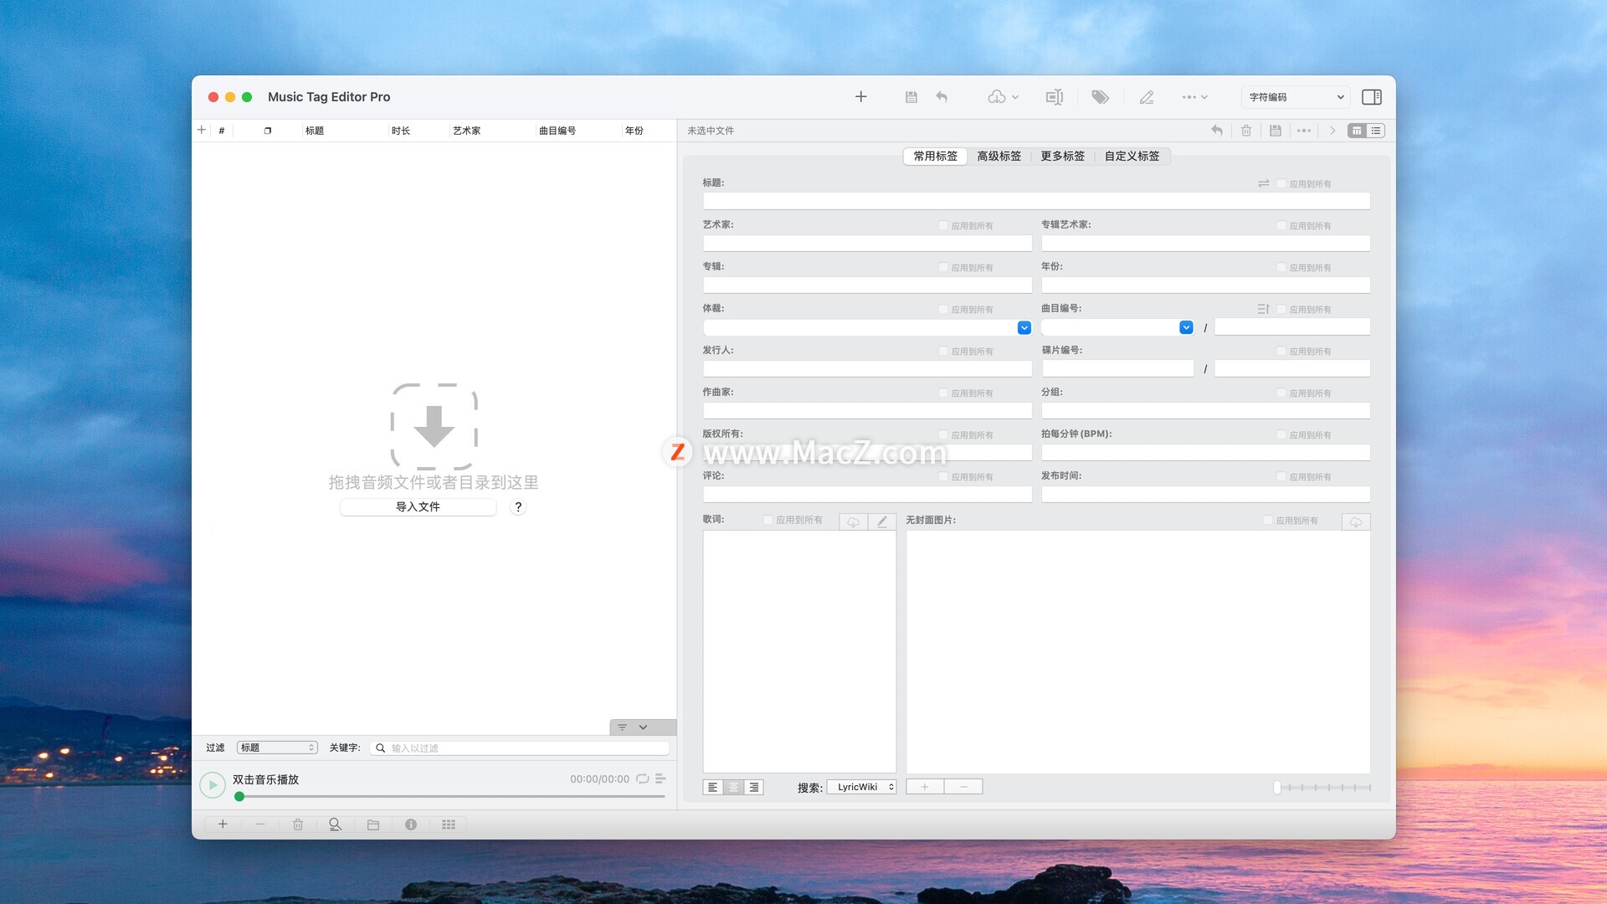
Task: Click the three-dots icon in editor header
Action: 1304,131
